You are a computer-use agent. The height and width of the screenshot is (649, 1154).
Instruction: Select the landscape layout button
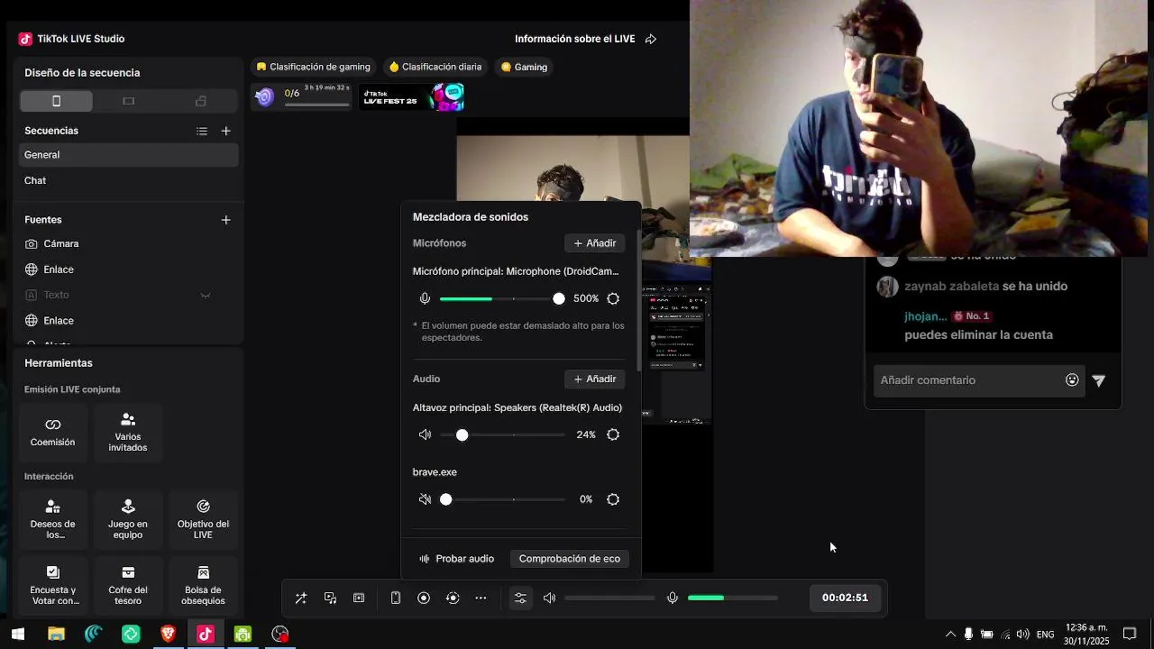tap(128, 101)
